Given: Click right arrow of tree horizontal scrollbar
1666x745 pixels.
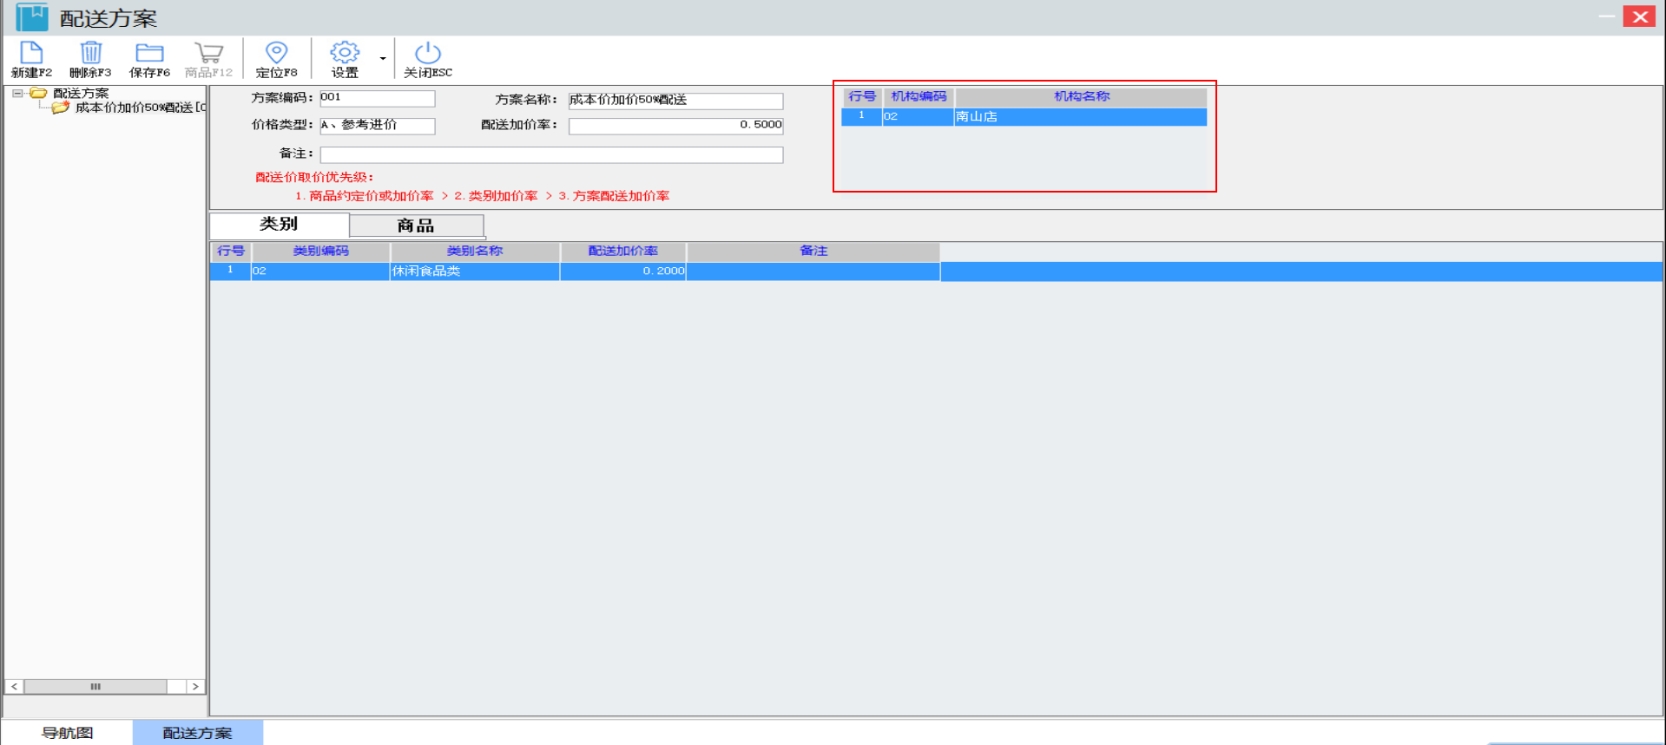Looking at the screenshot, I should (x=195, y=686).
